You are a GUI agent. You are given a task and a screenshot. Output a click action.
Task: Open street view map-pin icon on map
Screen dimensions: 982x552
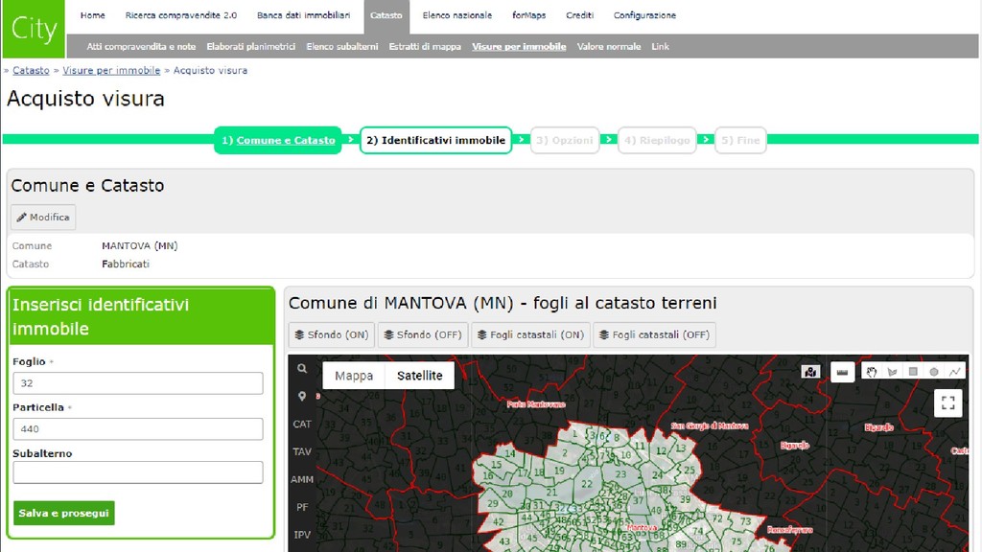click(x=811, y=372)
